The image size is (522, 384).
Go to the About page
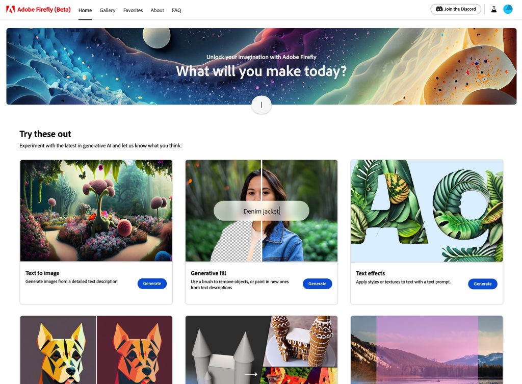pyautogui.click(x=157, y=10)
